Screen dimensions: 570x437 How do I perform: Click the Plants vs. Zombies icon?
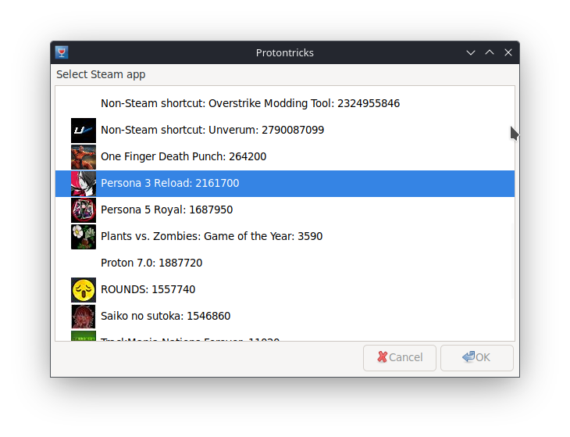click(x=84, y=237)
